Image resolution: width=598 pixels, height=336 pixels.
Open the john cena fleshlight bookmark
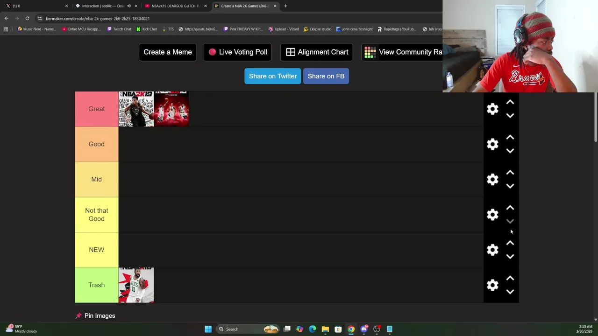coord(354,29)
